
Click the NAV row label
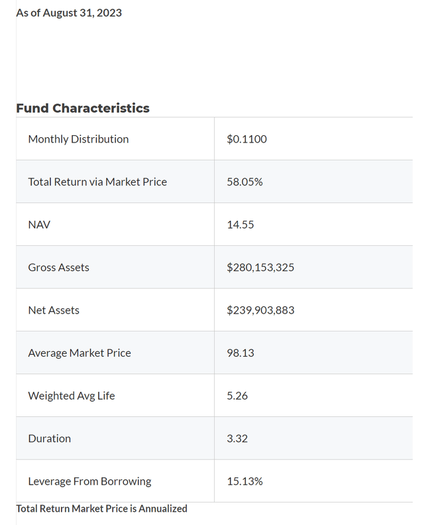39,225
